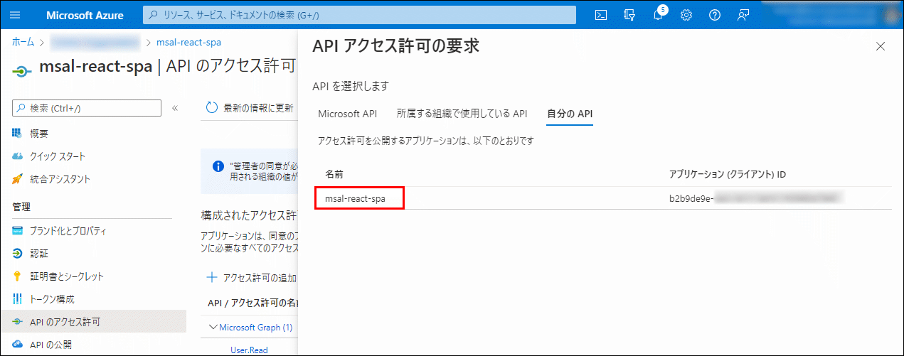Open the Azure portal hamburger menu

click(x=16, y=15)
